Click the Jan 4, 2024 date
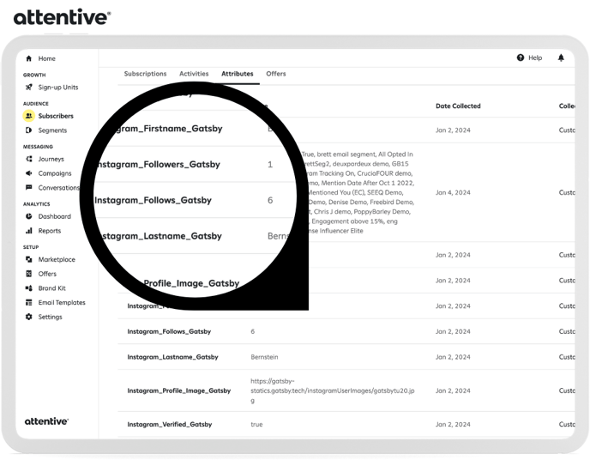This screenshot has width=590, height=460. (x=453, y=192)
